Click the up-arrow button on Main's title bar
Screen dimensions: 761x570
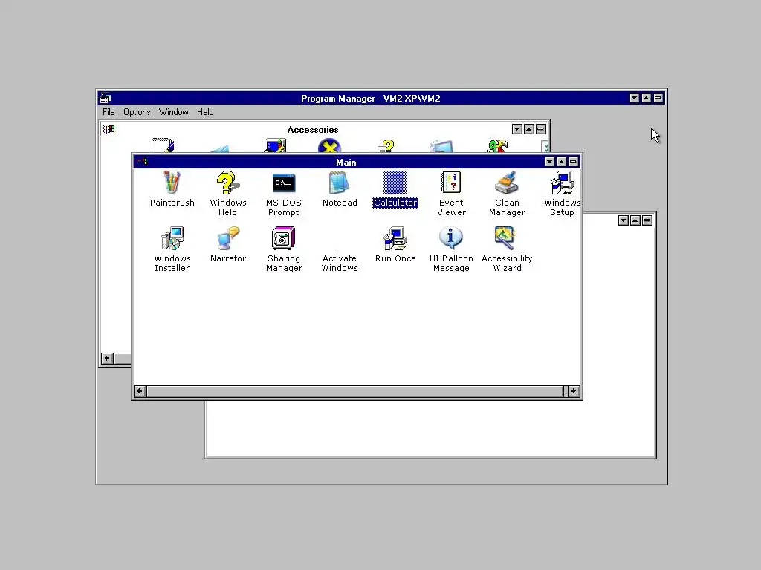point(562,162)
